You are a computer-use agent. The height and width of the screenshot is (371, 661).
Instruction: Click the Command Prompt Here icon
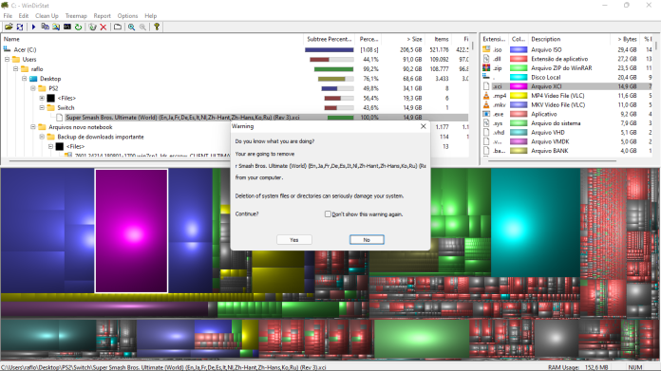point(67,27)
